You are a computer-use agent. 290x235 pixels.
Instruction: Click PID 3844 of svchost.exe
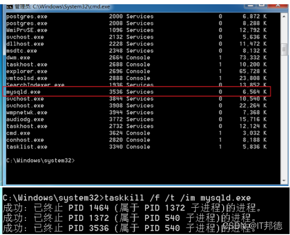(x=116, y=98)
